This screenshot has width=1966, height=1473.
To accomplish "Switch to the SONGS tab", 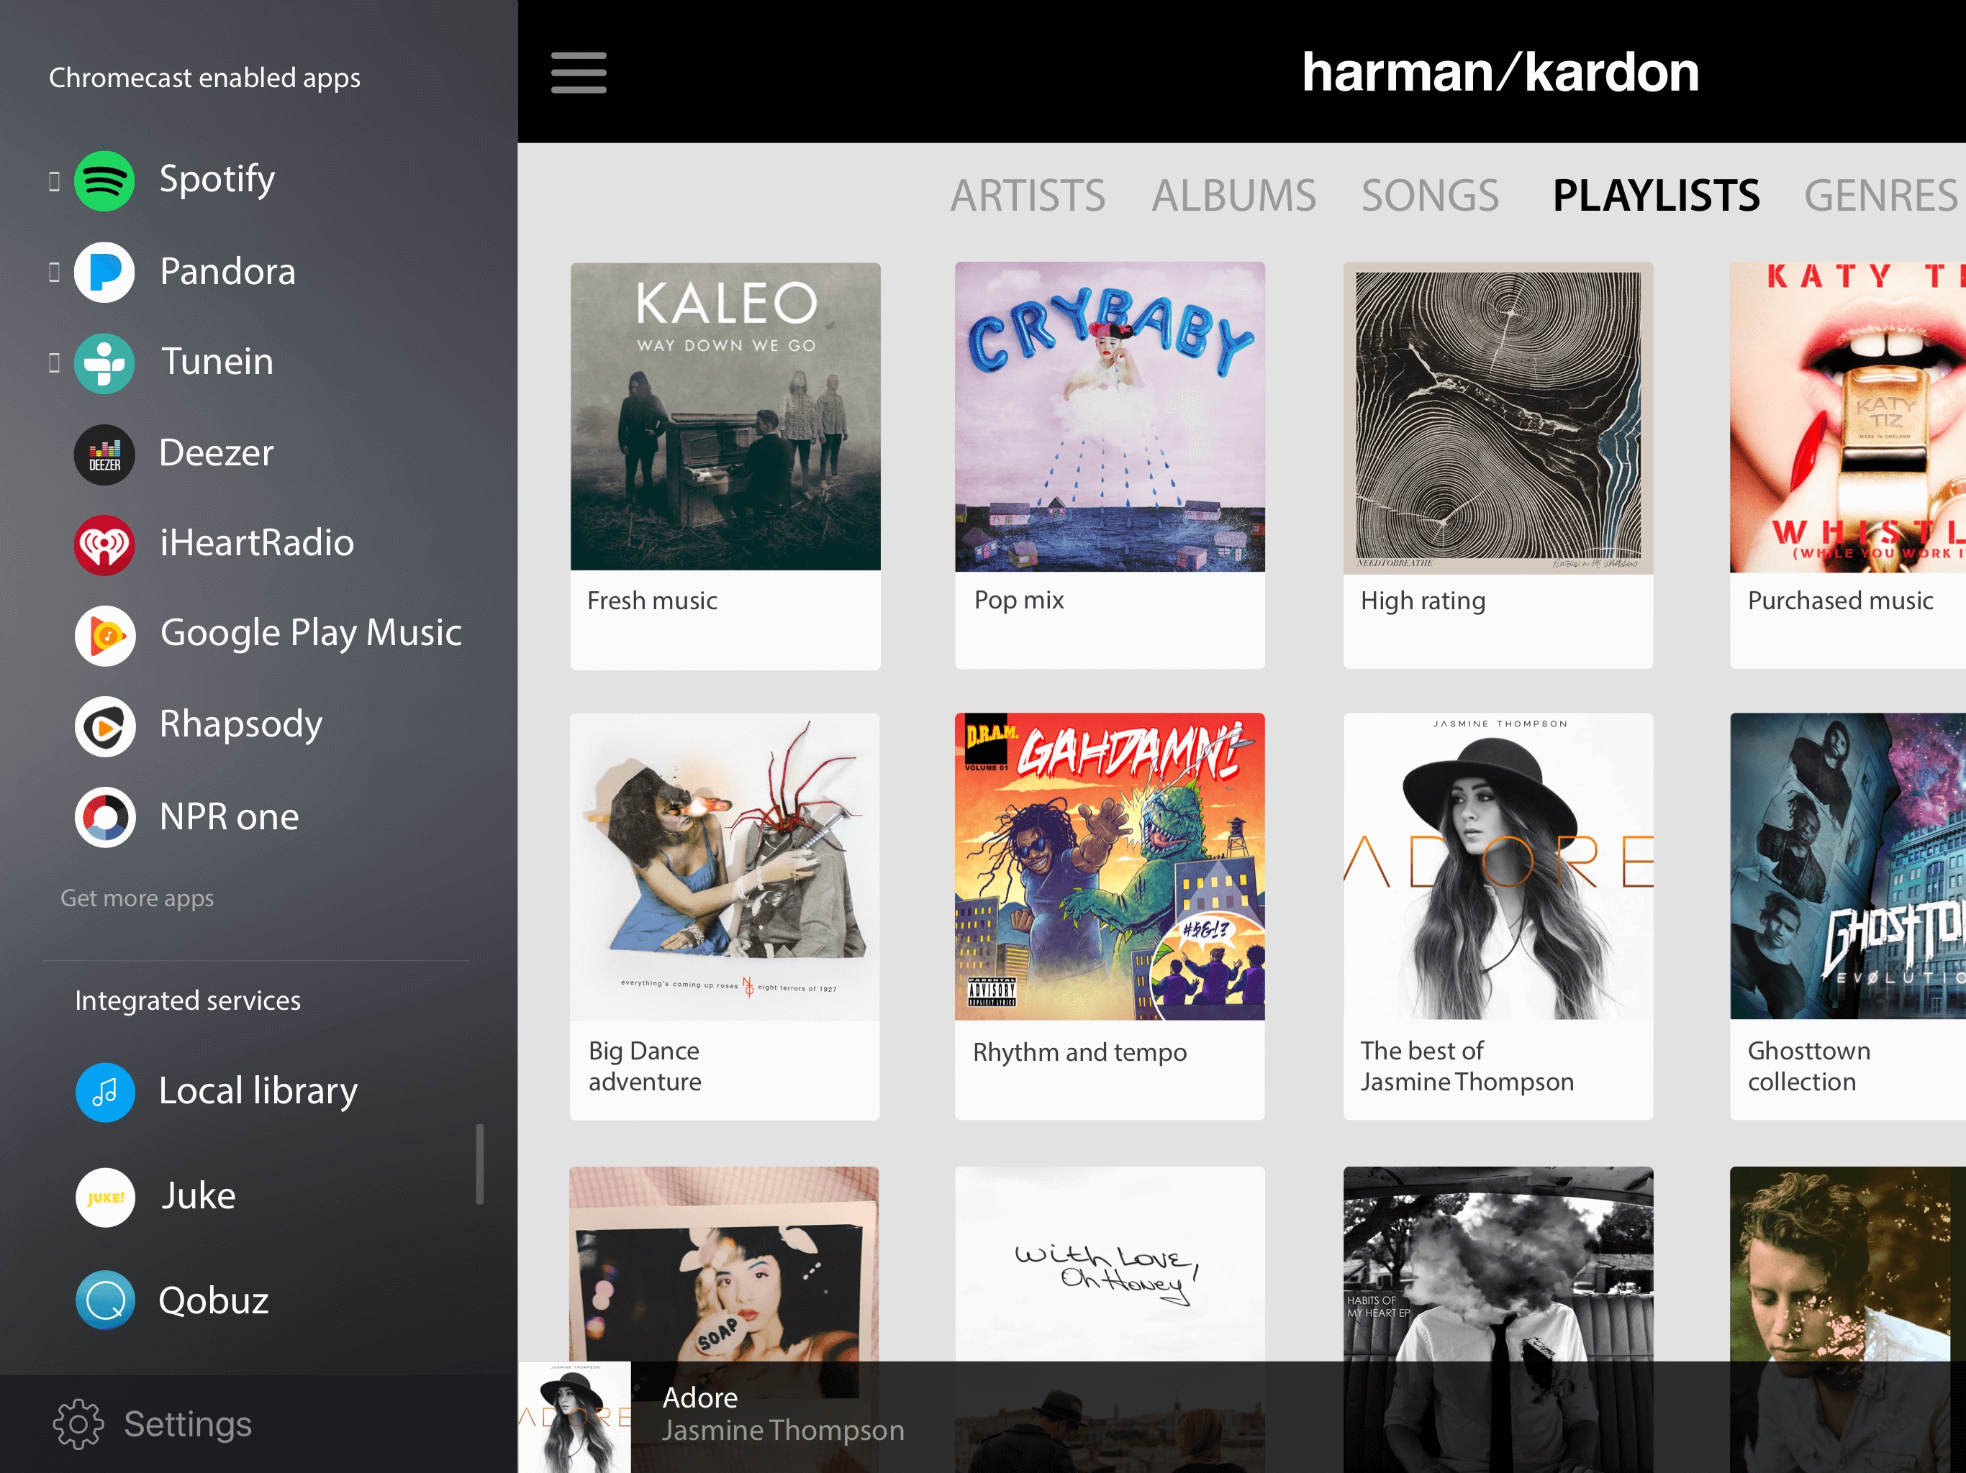I will 1429,196.
